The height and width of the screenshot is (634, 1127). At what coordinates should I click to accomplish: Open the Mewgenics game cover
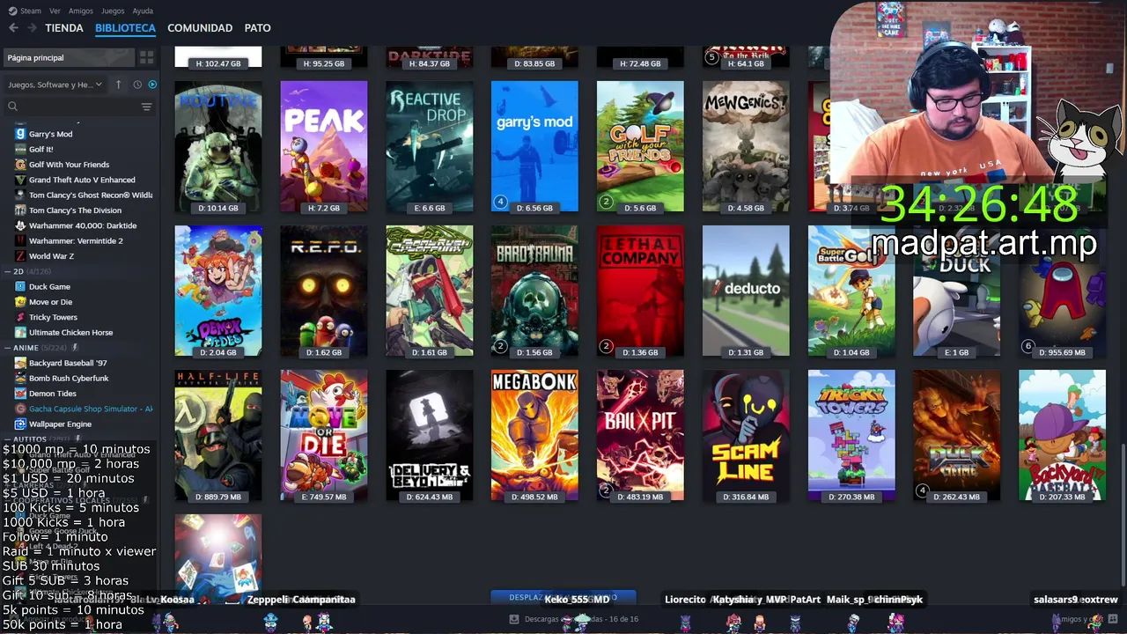(x=746, y=146)
